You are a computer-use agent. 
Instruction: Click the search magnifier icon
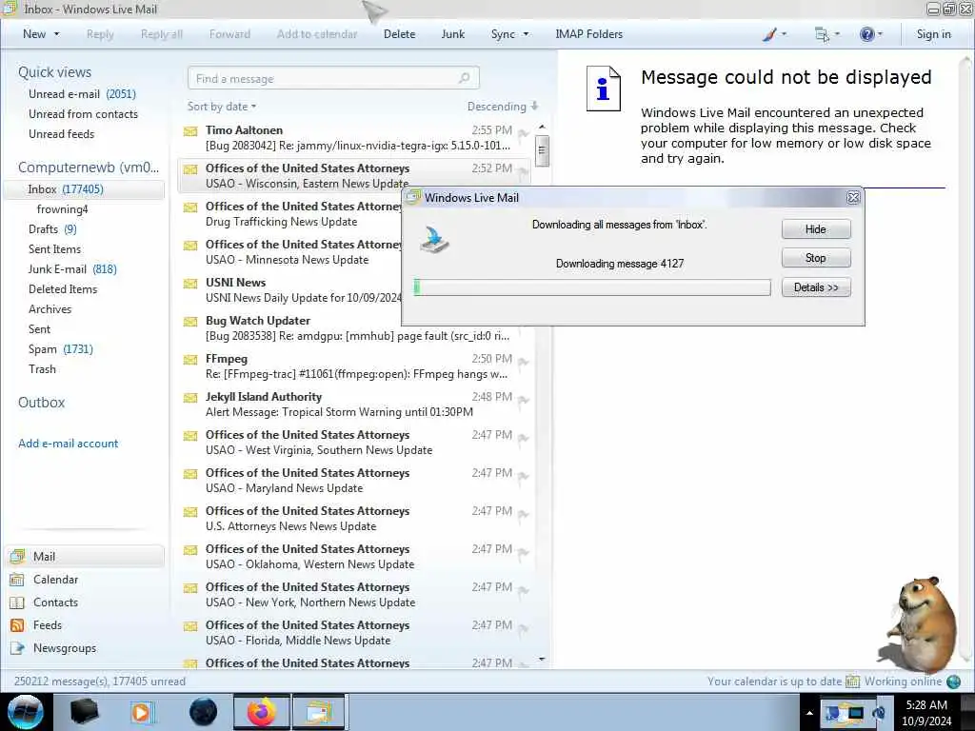pyautogui.click(x=464, y=78)
